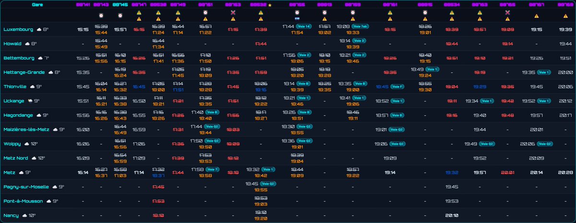Click the warning triangle under train 88769

pyautogui.click(x=565, y=16)
